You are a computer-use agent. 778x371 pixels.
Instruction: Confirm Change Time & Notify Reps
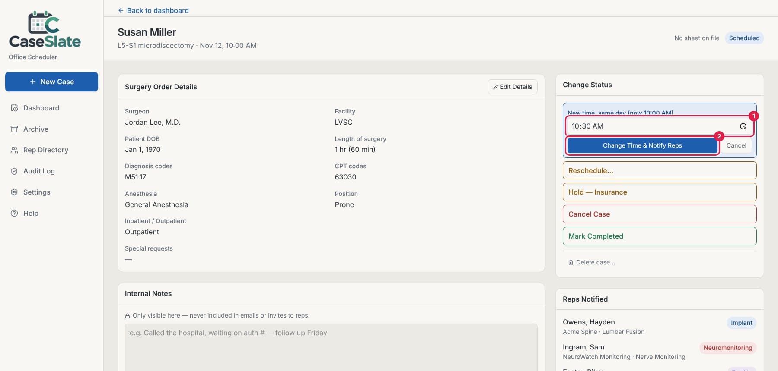[x=642, y=145]
